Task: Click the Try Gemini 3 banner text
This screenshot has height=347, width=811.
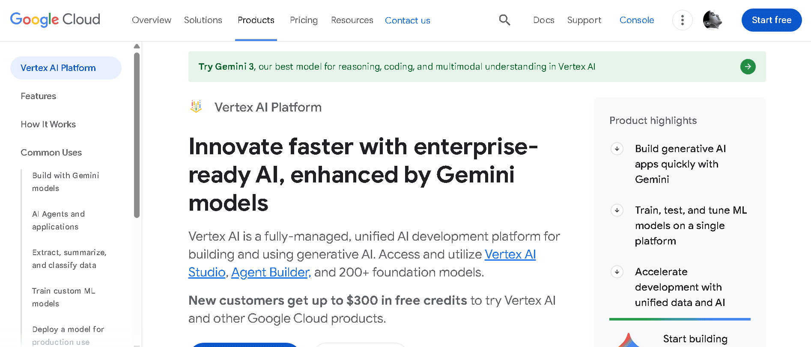Action: click(397, 67)
